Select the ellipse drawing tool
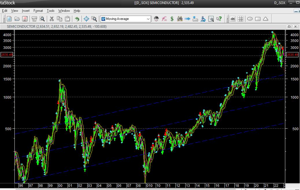This screenshot has height=190, width=300. coord(250,19)
